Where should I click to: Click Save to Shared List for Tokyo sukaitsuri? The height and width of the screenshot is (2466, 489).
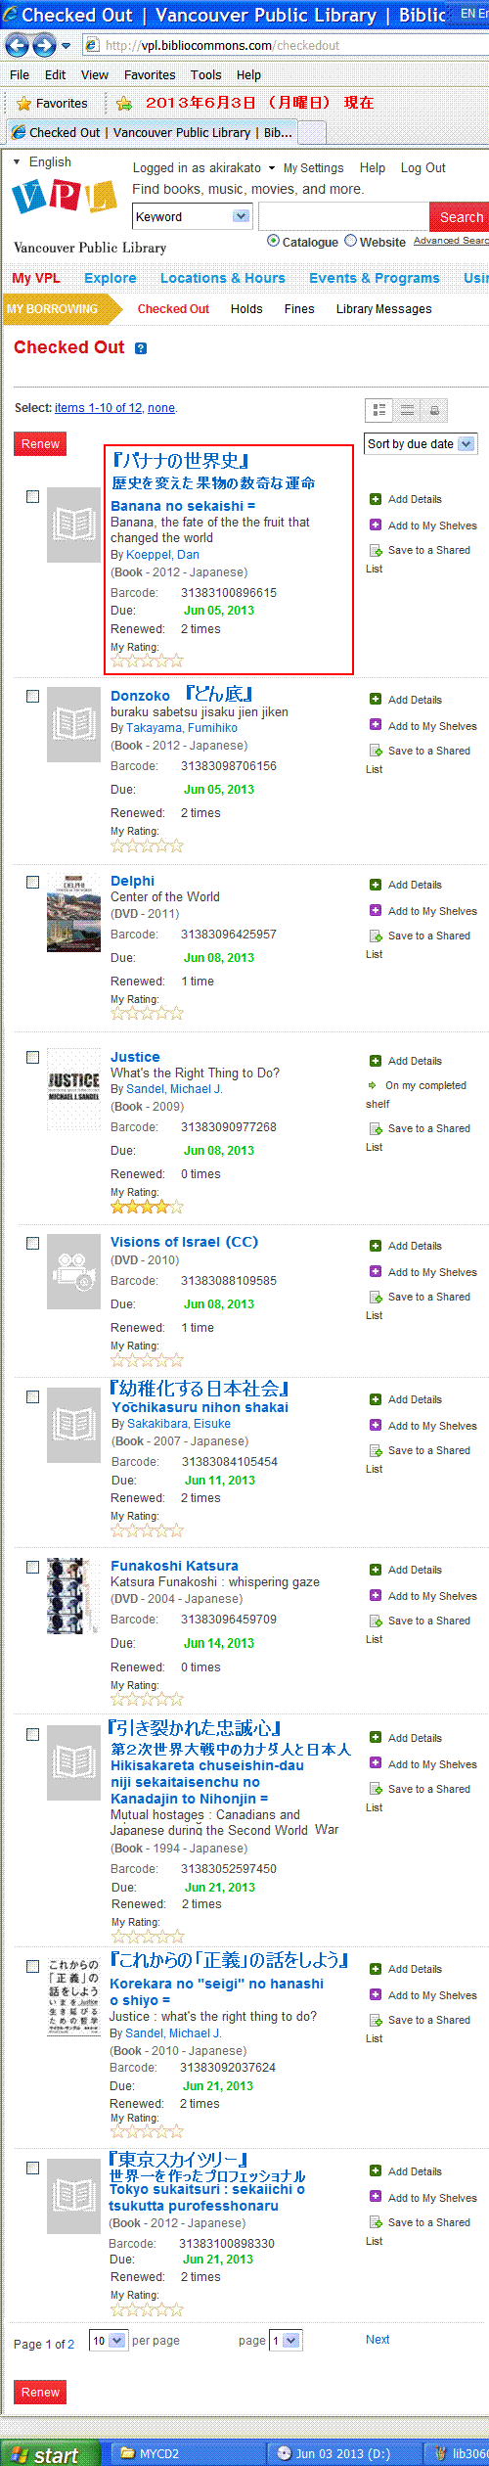[419, 2231]
